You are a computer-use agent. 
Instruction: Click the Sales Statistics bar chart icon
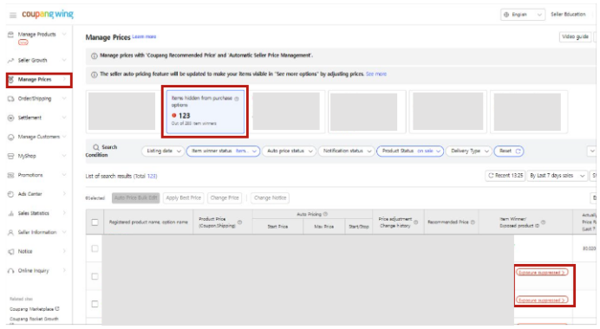pos(10,213)
